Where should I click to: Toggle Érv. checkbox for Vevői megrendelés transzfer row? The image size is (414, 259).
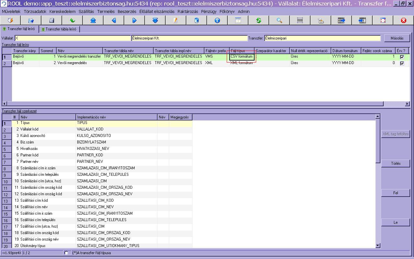pos(402,57)
